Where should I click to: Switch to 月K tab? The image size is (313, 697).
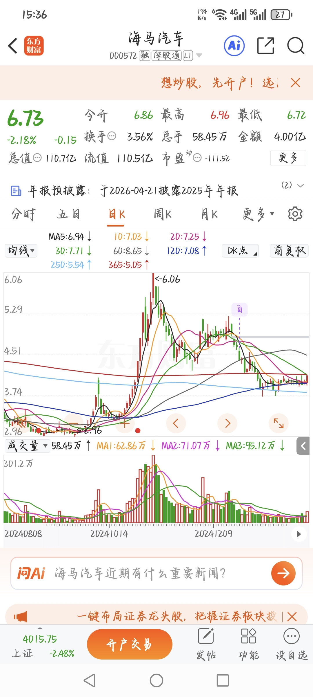pos(209,214)
